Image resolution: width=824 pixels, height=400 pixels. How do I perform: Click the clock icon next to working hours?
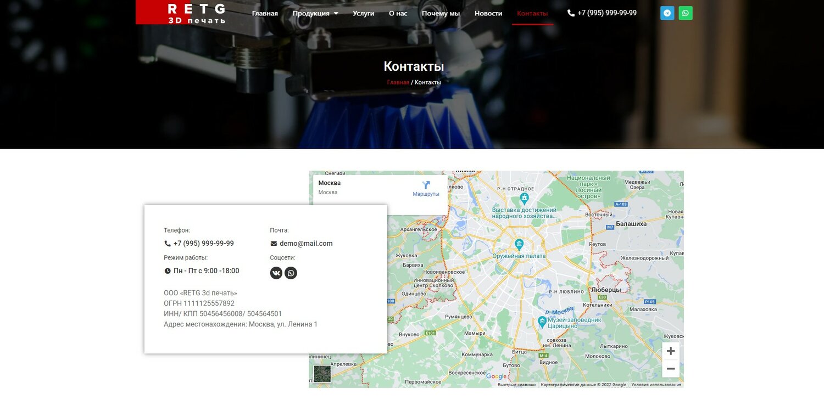[x=168, y=271]
